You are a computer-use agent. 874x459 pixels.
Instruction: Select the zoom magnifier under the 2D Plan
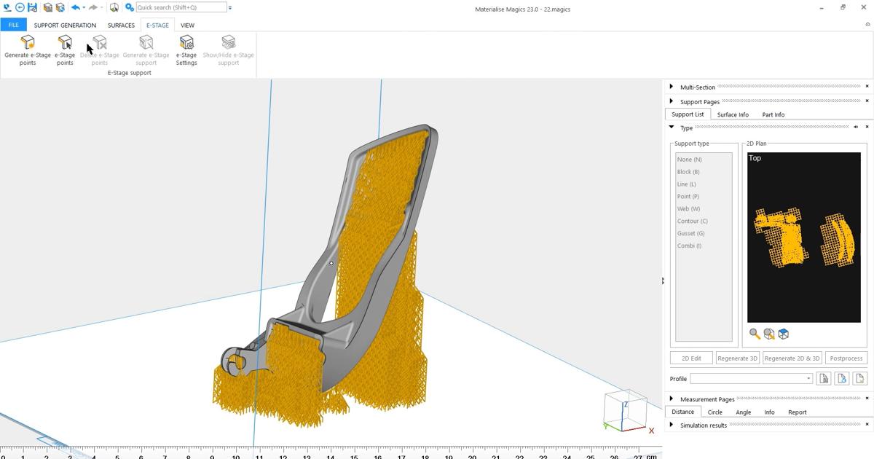click(755, 334)
